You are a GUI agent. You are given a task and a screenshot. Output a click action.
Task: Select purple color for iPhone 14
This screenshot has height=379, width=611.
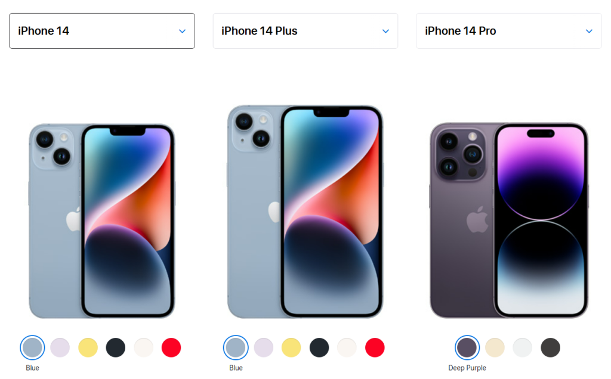60,347
